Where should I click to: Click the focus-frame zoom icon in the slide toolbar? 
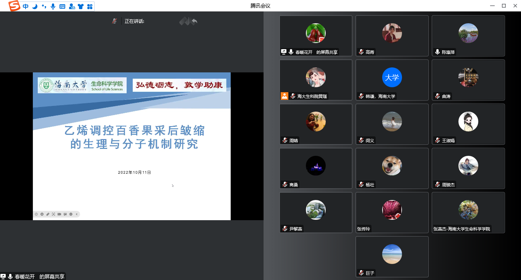pyautogui.click(x=53, y=214)
